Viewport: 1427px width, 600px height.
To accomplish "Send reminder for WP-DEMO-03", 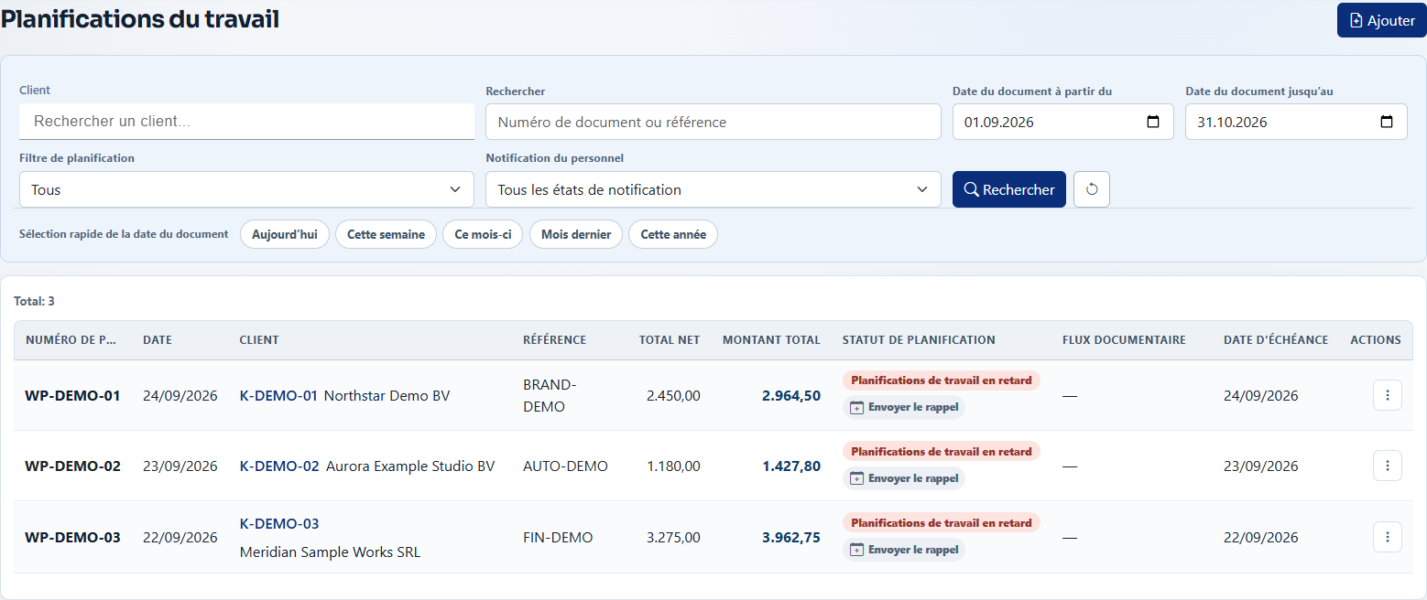I will click(904, 550).
